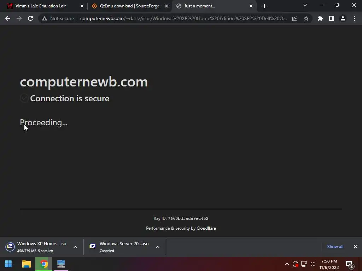The width and height of the screenshot is (362, 271).
Task: Share this page using the share icon
Action: (295, 18)
